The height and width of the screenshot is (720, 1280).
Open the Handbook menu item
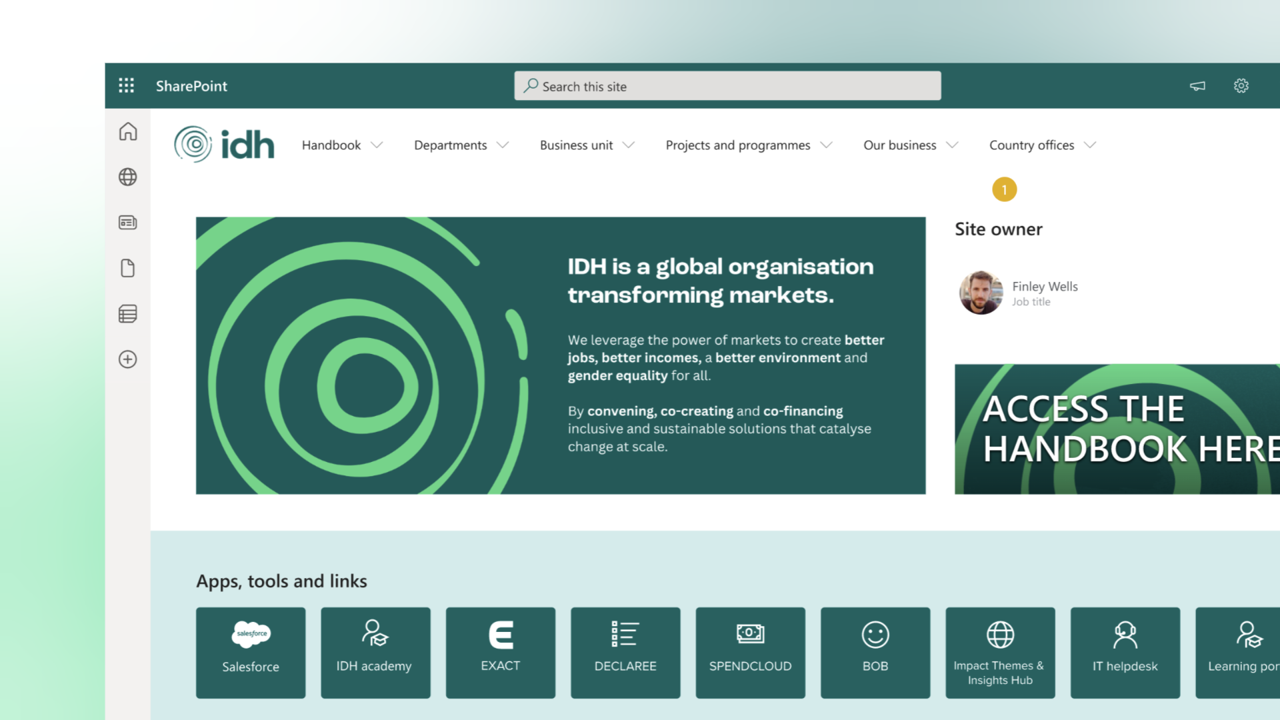point(331,145)
